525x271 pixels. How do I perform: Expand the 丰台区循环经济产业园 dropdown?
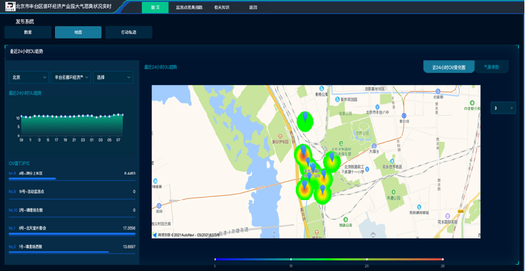[x=71, y=77]
